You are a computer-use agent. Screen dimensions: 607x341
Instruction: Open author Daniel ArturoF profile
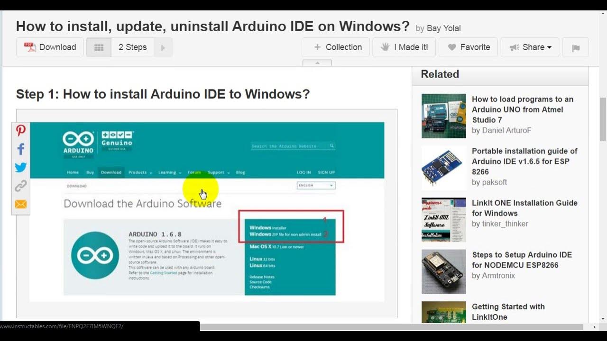[x=506, y=130]
